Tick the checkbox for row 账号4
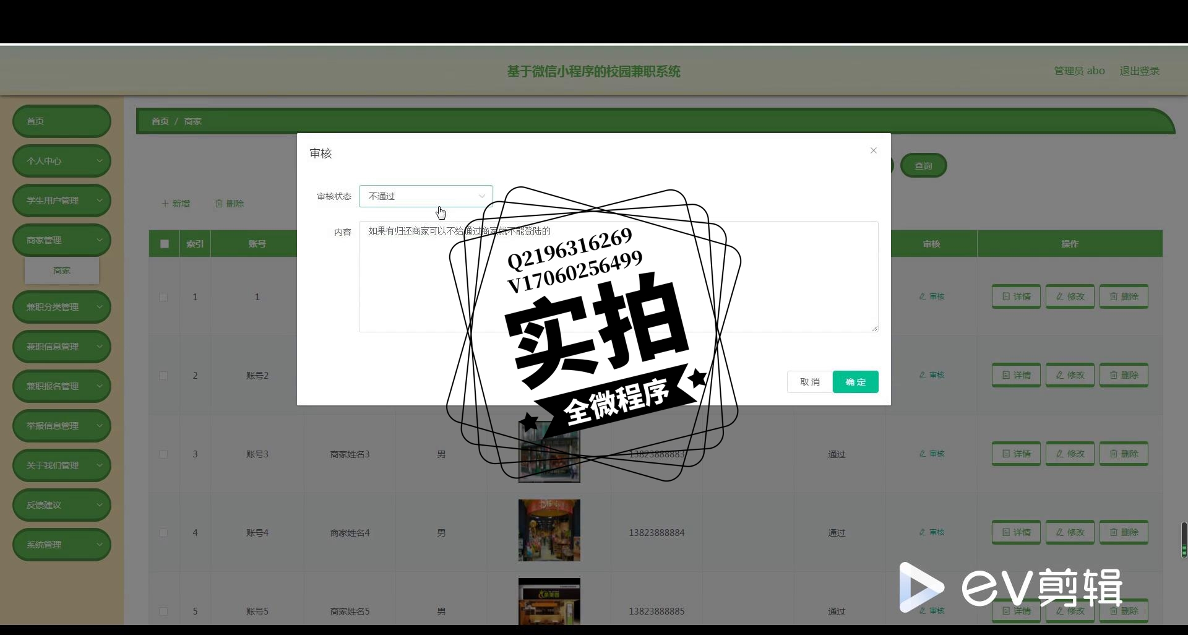This screenshot has width=1188, height=635. (163, 533)
